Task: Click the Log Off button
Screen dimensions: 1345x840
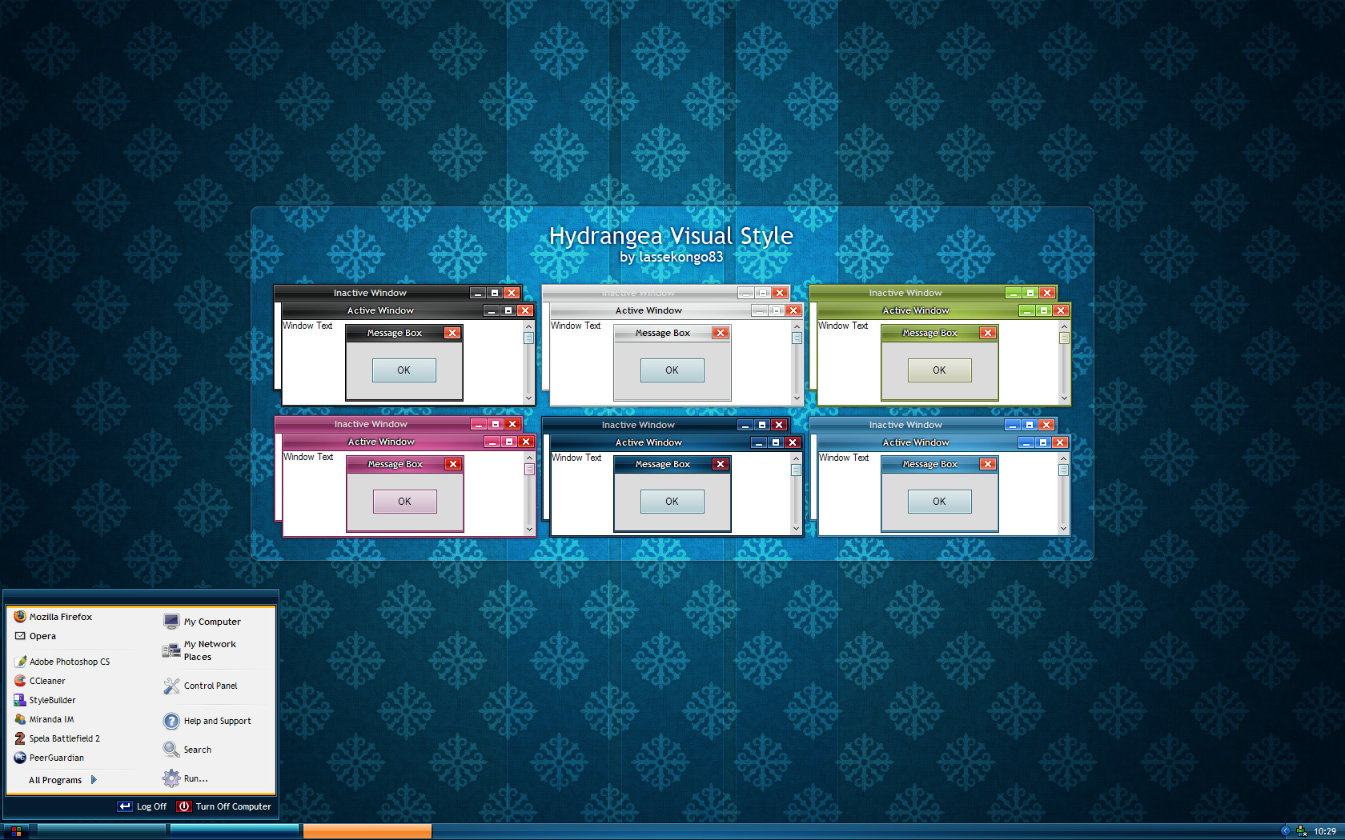Action: [143, 806]
